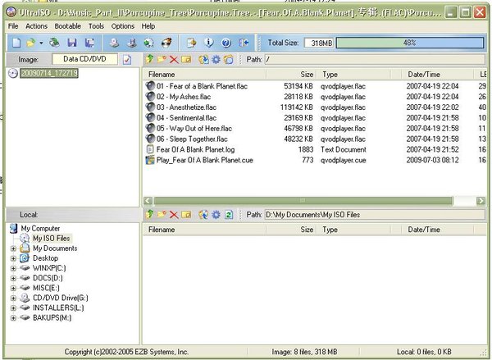The image size is (492, 360).
Task: Open the Tools menu
Action: click(x=96, y=26)
